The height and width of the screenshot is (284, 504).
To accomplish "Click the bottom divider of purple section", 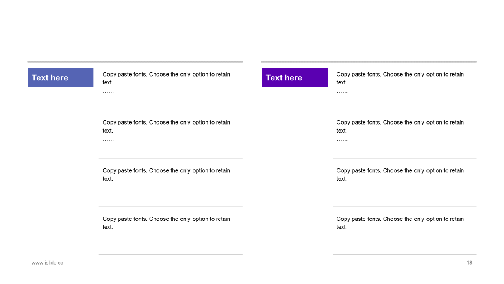I will (x=404, y=254).
